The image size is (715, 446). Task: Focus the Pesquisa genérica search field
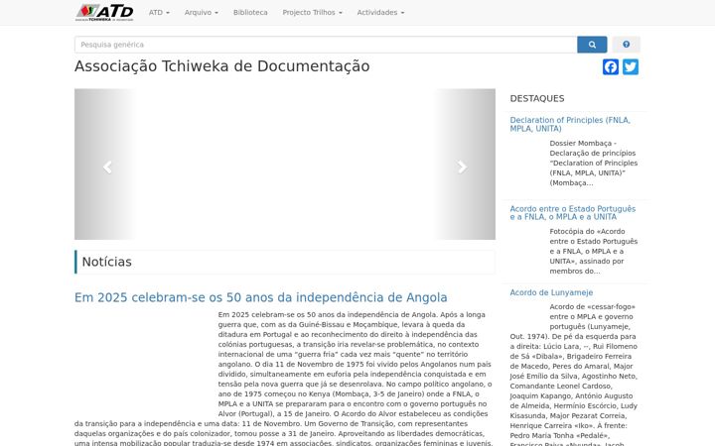point(326,45)
